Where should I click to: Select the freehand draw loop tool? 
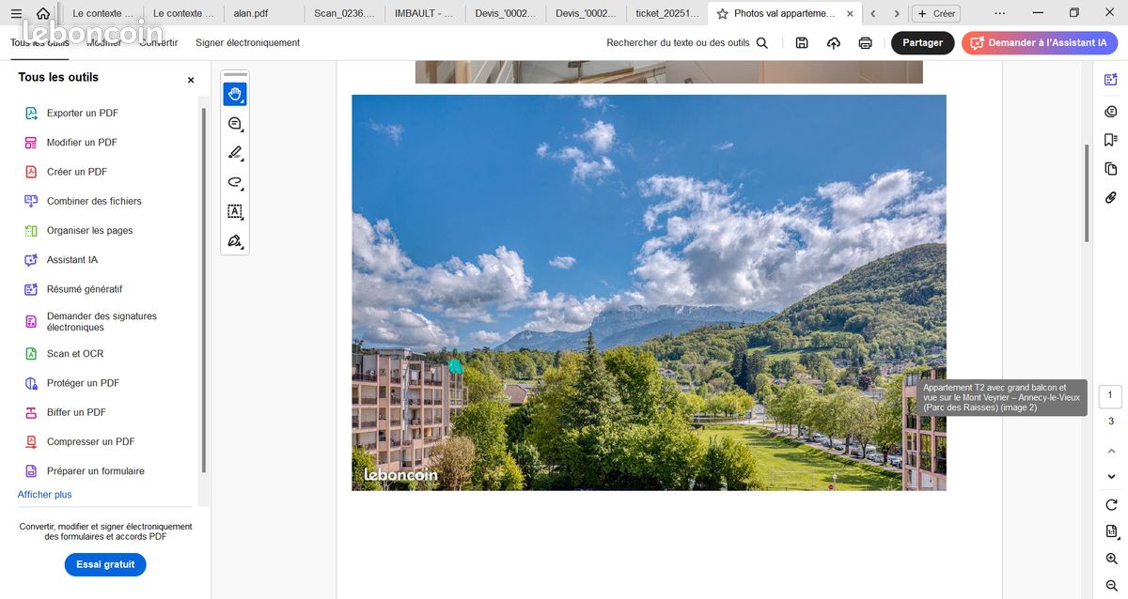pos(235,182)
